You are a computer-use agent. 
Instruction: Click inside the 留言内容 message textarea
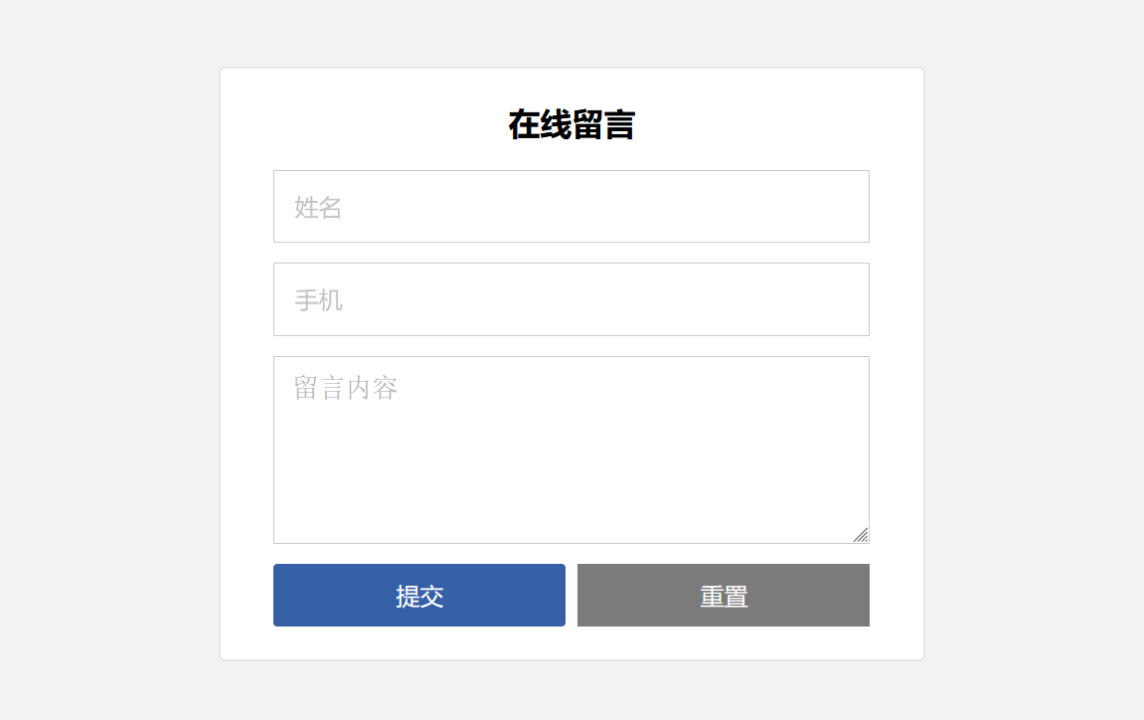(x=572, y=450)
